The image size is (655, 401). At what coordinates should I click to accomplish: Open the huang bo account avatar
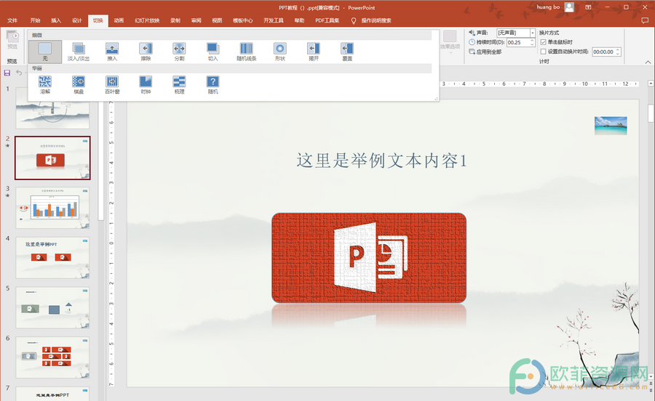coord(569,7)
